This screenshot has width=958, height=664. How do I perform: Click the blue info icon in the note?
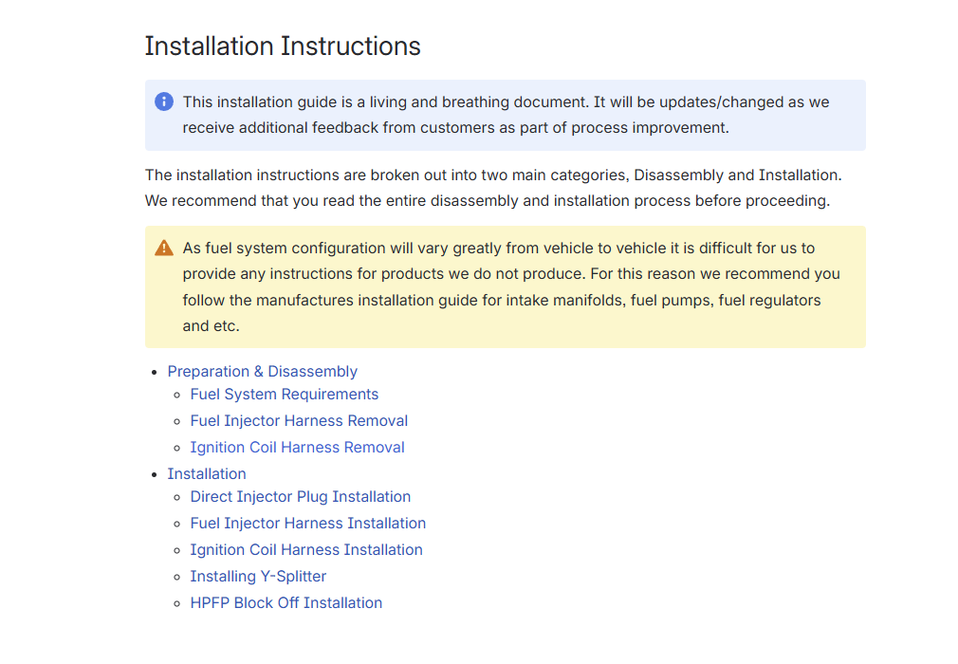click(164, 101)
